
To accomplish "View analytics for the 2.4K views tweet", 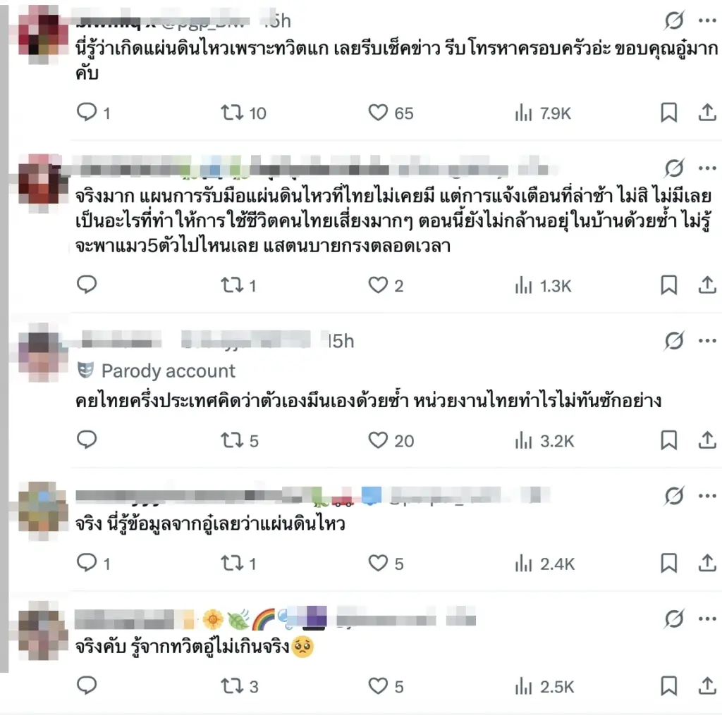I will point(544,564).
